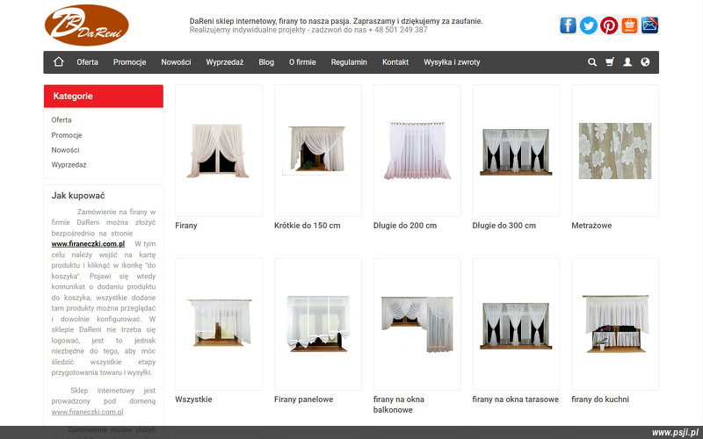Go to the Blog menu item
Viewport: 703px width, 439px height.
pyautogui.click(x=266, y=62)
